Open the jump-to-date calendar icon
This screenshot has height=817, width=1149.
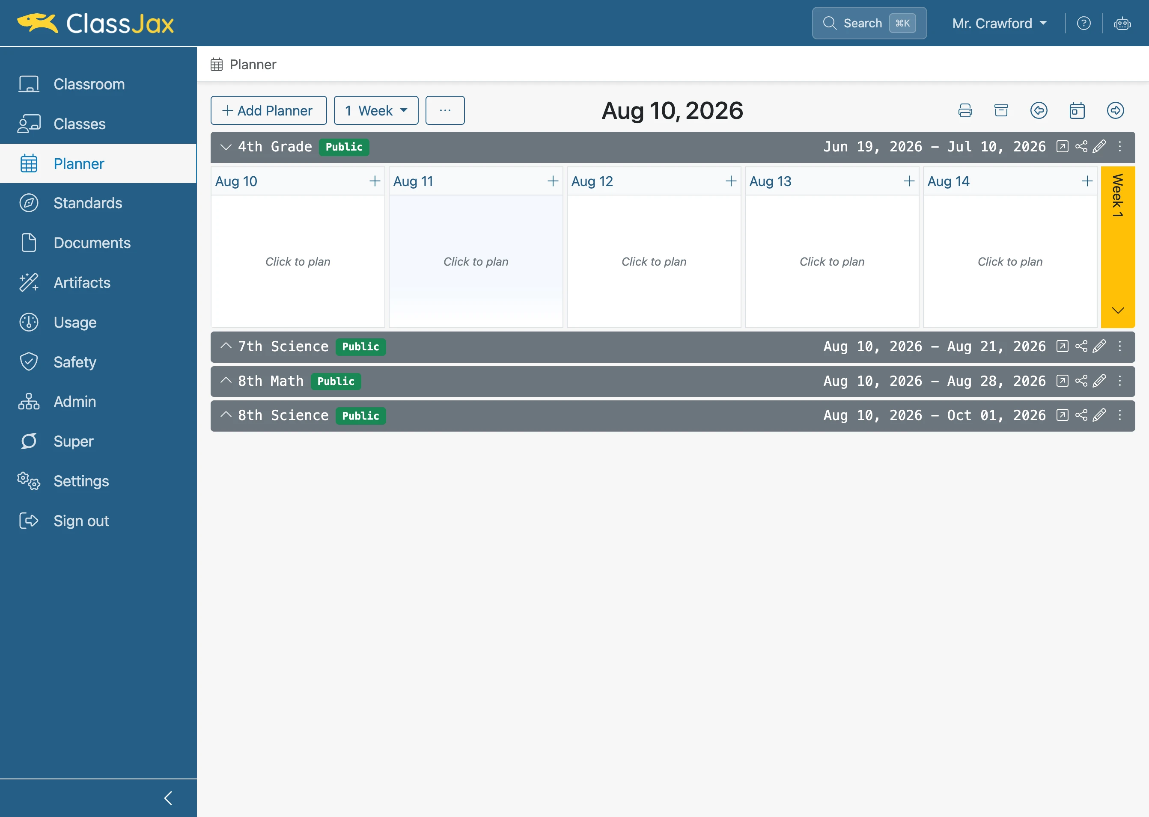coord(1077,110)
